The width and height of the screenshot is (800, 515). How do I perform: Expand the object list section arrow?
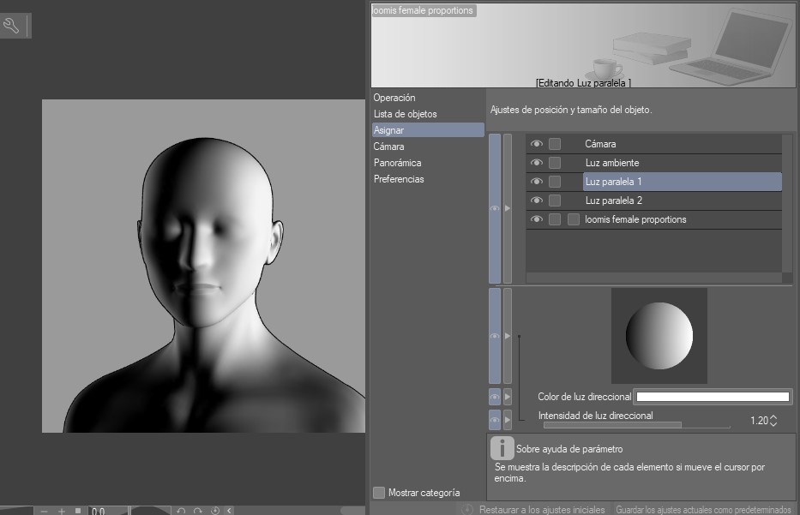coord(508,208)
